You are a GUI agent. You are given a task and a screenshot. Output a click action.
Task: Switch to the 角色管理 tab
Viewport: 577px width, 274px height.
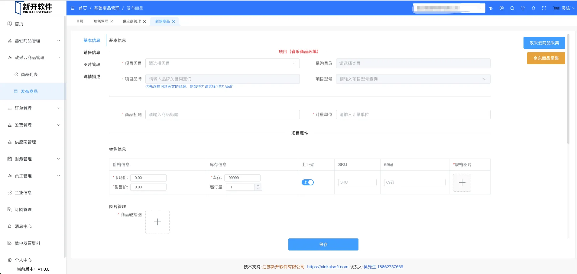(101, 21)
